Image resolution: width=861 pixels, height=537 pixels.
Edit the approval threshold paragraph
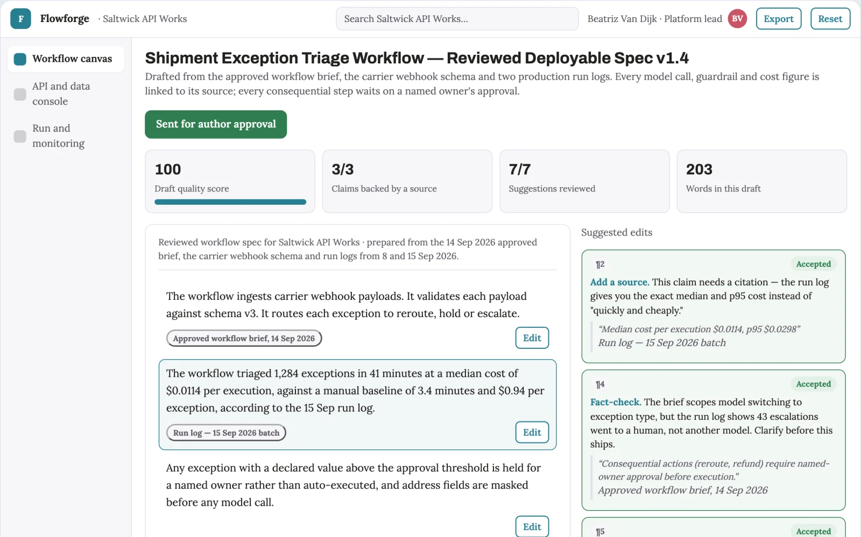[x=532, y=527]
